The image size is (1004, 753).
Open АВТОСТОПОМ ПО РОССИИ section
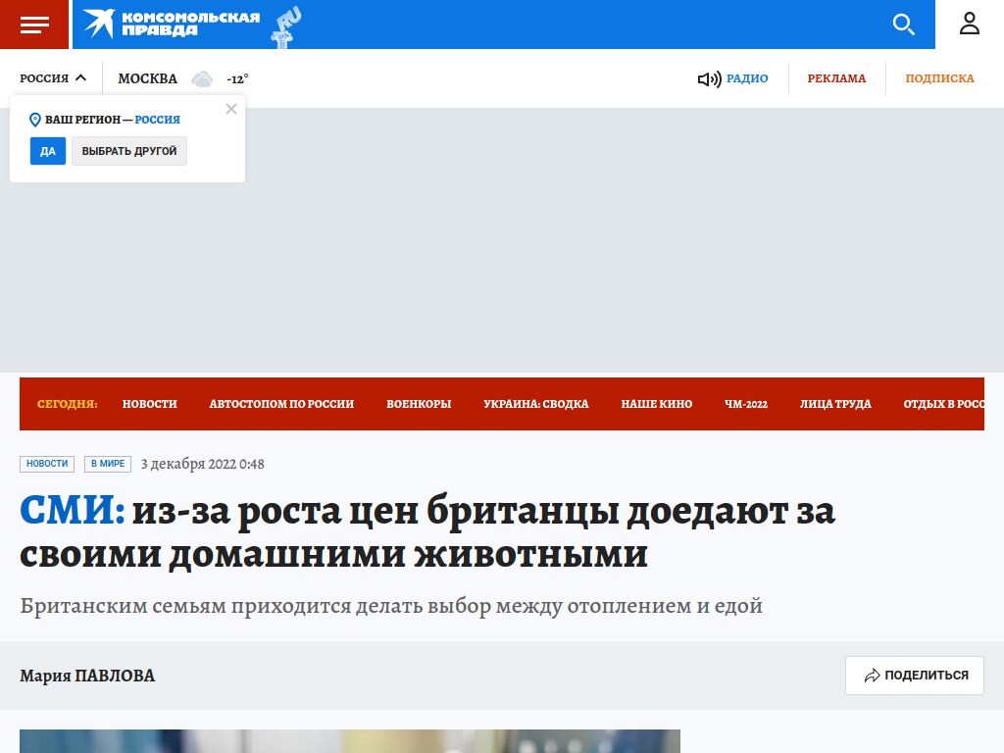[281, 404]
